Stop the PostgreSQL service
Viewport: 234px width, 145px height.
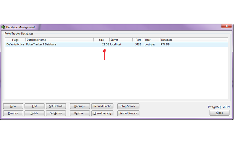[128, 106]
